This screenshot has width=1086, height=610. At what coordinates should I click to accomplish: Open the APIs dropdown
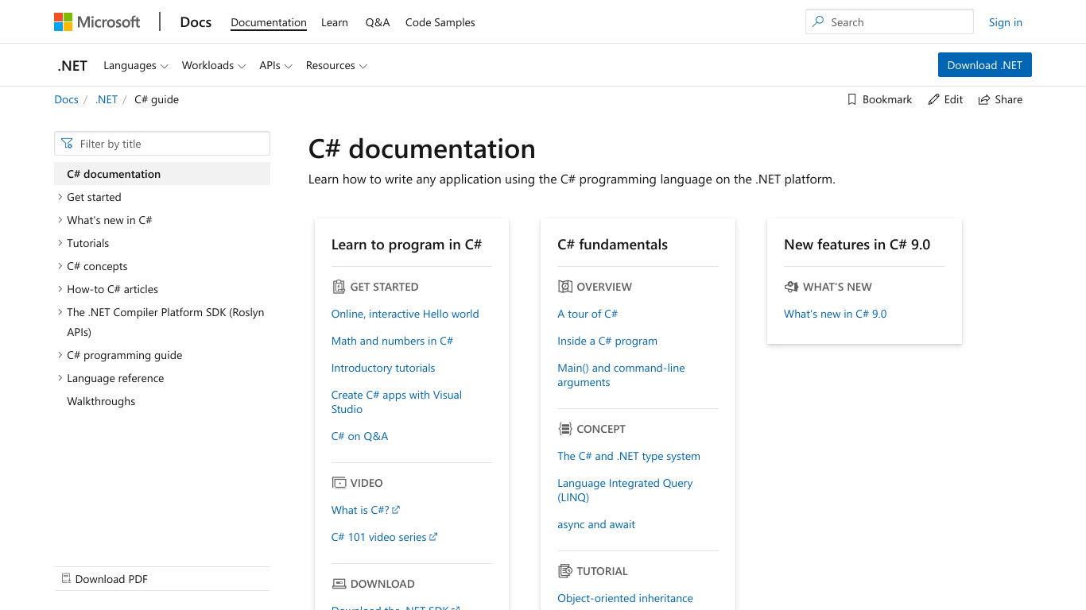click(276, 66)
